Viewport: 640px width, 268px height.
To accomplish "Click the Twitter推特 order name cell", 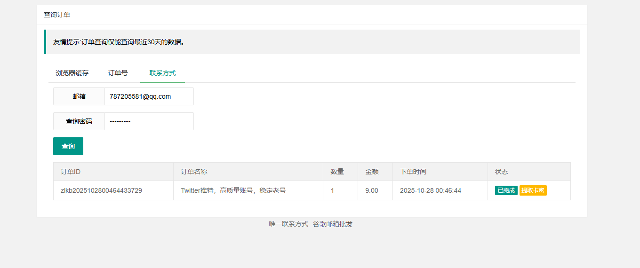I will 233,190.
